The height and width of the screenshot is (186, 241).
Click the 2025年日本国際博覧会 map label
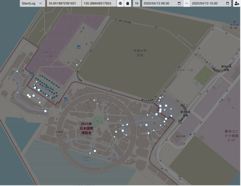tap(86, 128)
